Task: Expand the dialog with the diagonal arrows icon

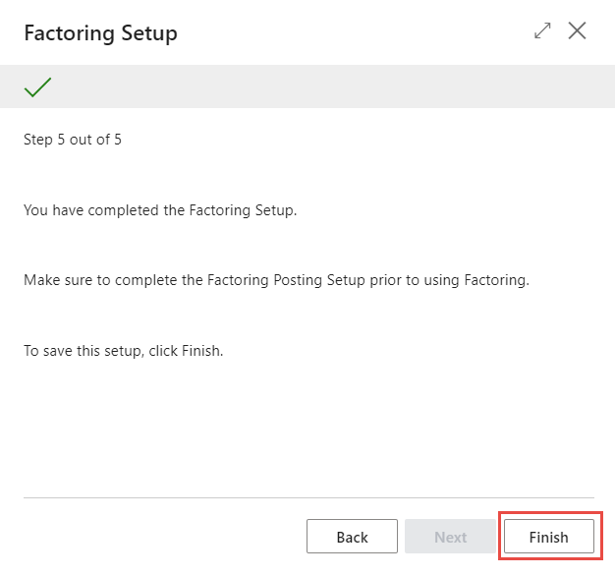Action: pos(542,31)
